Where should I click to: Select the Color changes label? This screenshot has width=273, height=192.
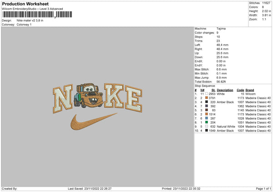click(x=205, y=33)
